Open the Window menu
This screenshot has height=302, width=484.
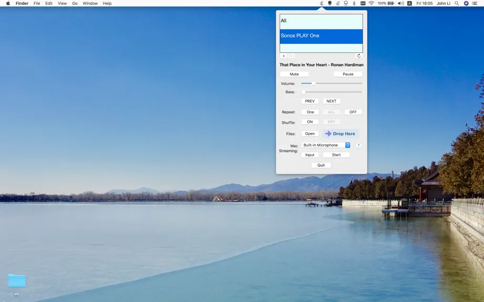[x=90, y=3]
